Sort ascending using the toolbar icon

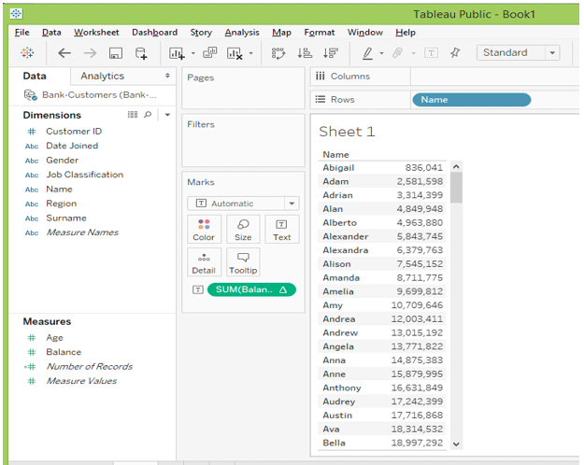305,53
